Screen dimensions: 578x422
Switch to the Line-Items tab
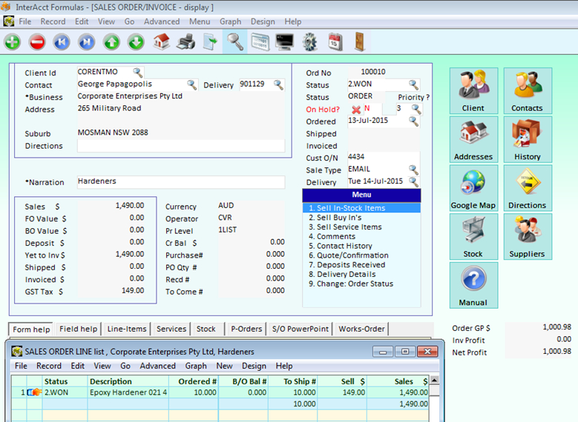[x=127, y=329]
